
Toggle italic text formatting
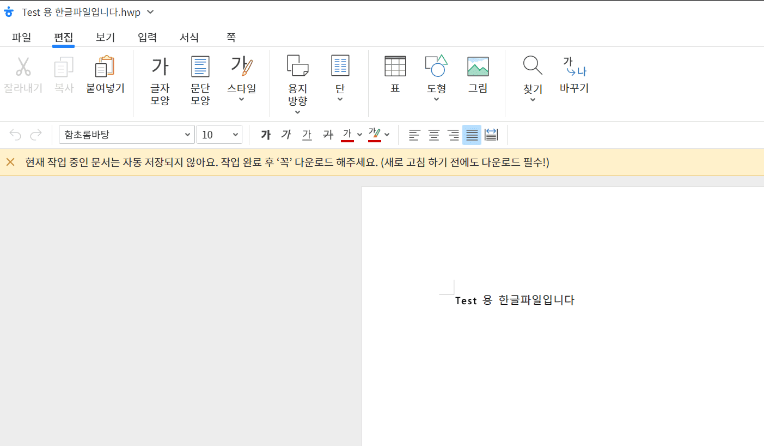(286, 134)
